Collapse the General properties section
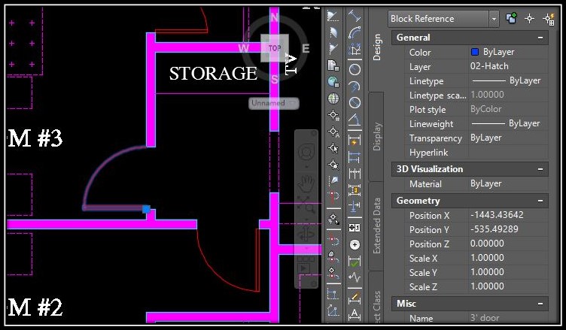The image size is (566, 330). (x=540, y=38)
